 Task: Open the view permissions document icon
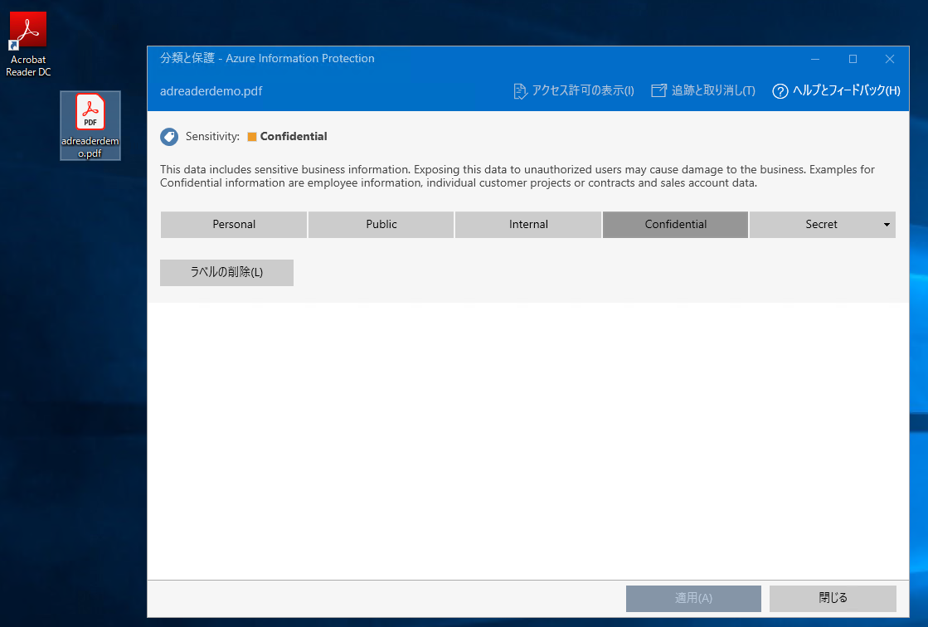[x=520, y=91]
